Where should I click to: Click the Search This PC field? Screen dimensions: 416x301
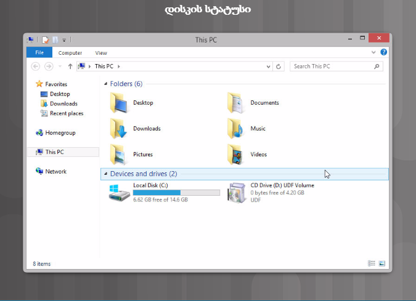[333, 66]
